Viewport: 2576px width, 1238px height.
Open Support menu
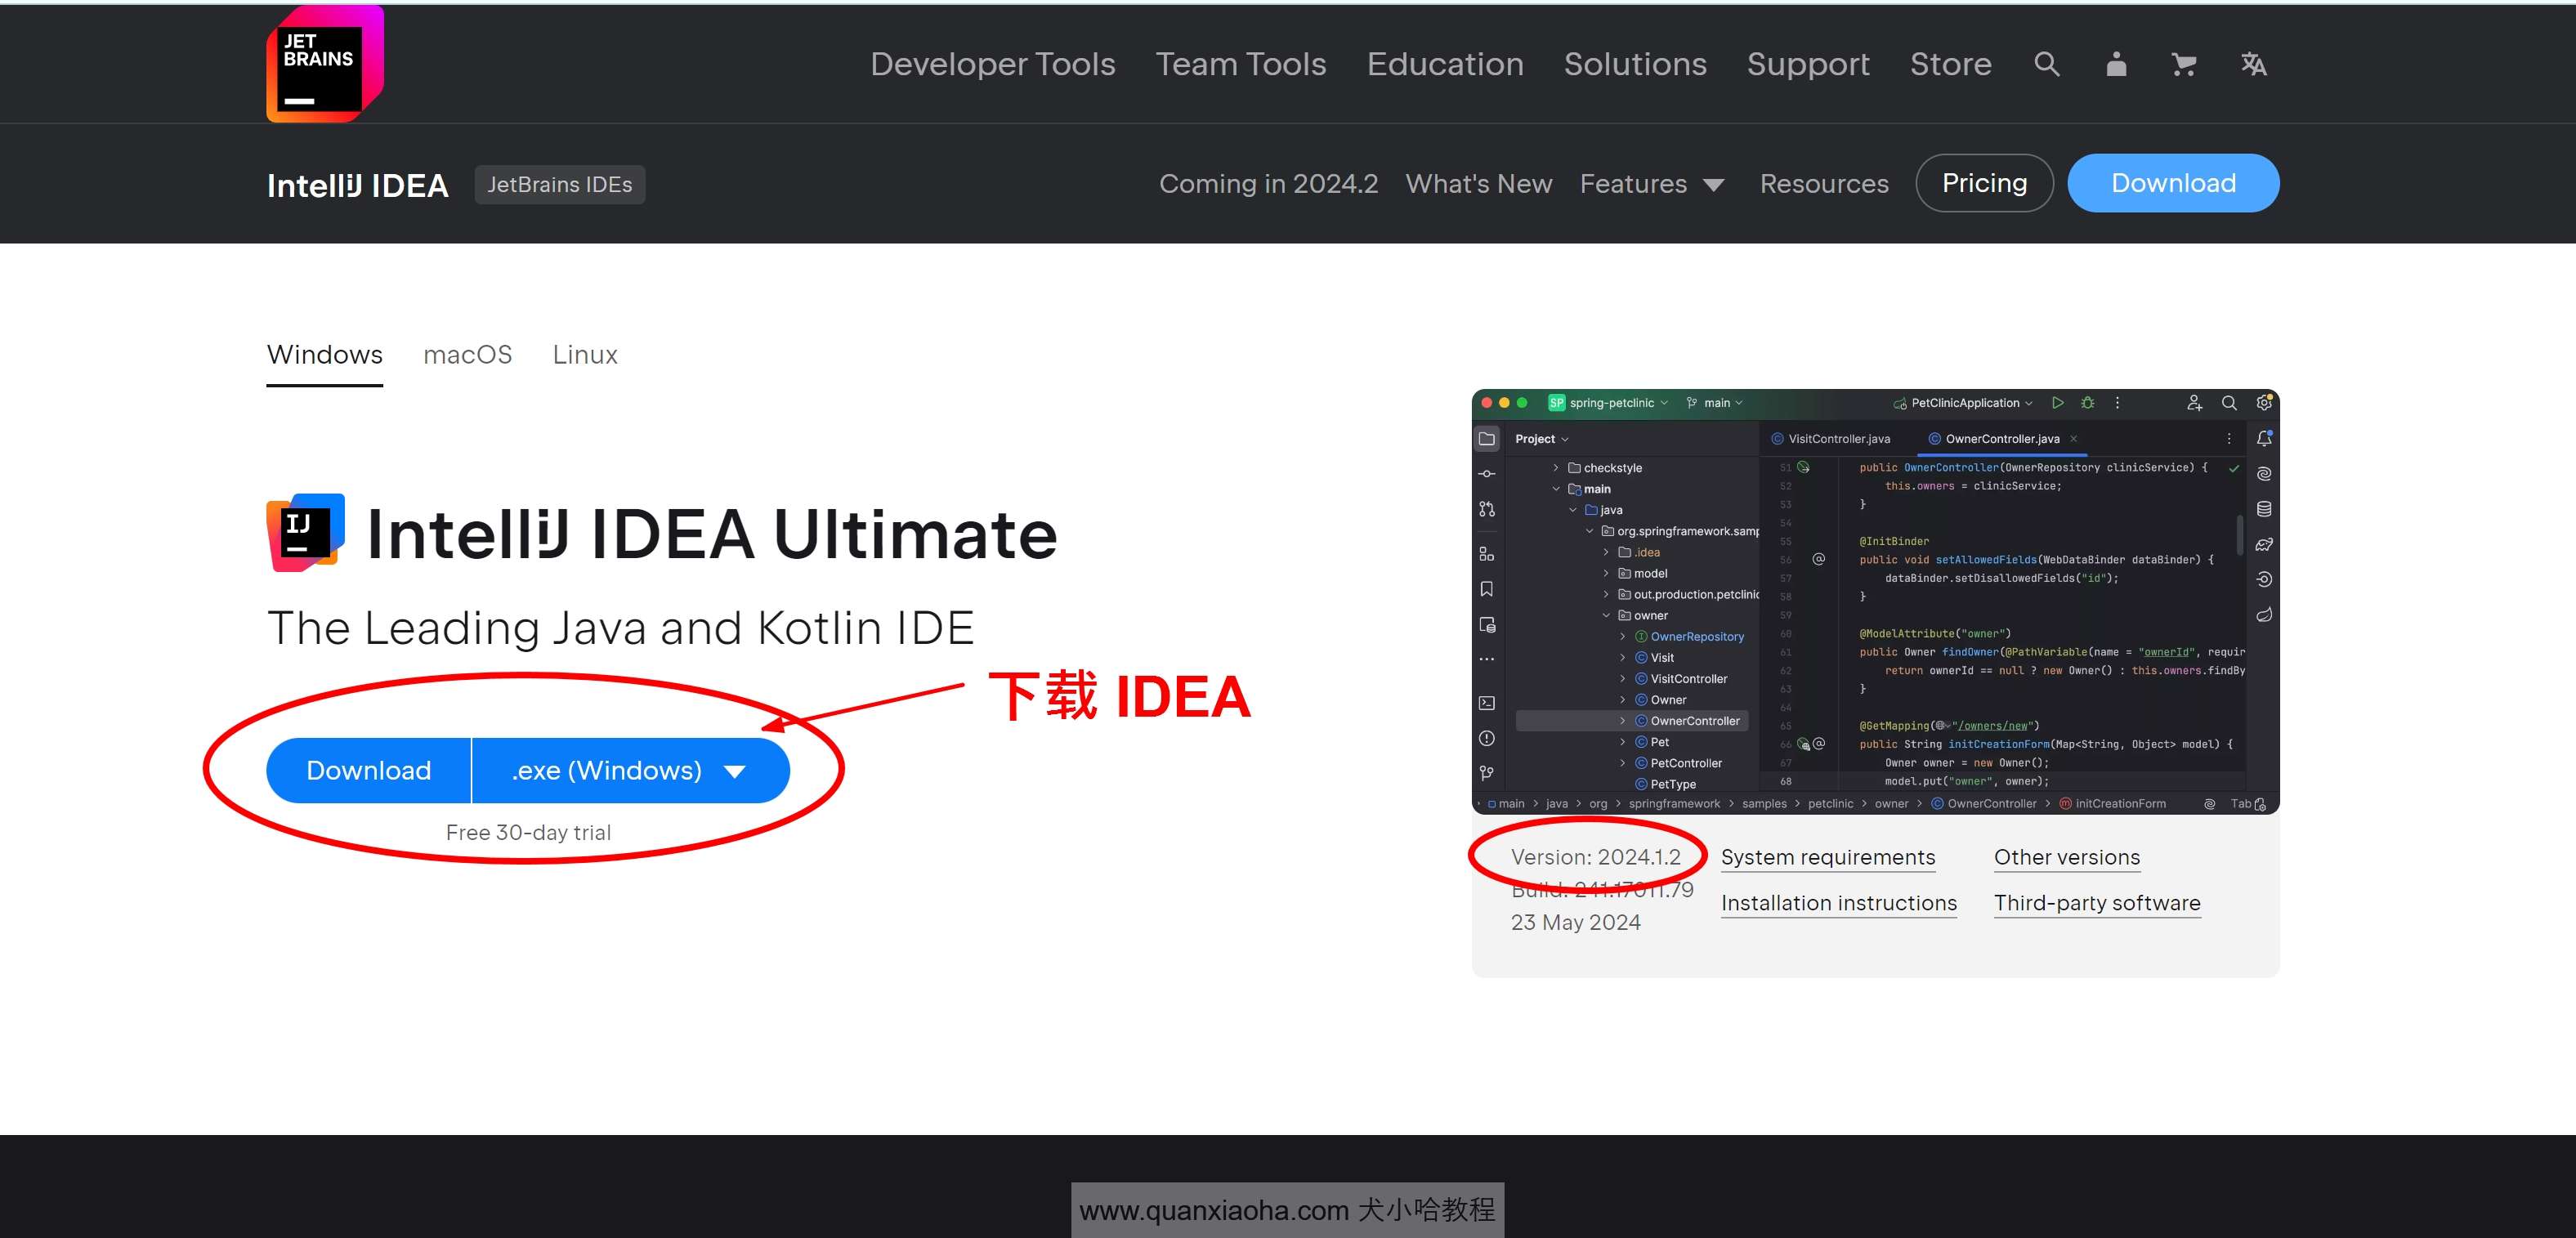point(1808,64)
